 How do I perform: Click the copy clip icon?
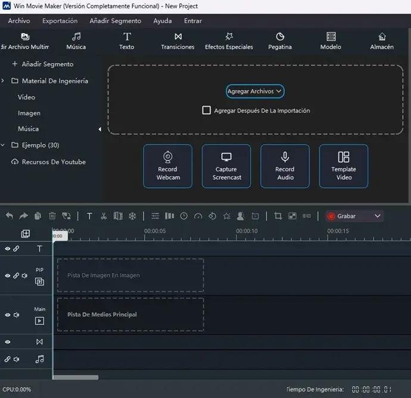[38, 216]
